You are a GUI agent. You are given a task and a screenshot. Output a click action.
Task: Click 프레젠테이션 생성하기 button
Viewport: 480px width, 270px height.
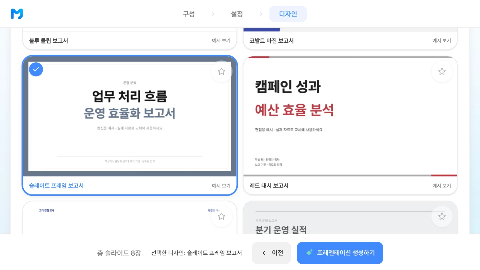coord(340,253)
